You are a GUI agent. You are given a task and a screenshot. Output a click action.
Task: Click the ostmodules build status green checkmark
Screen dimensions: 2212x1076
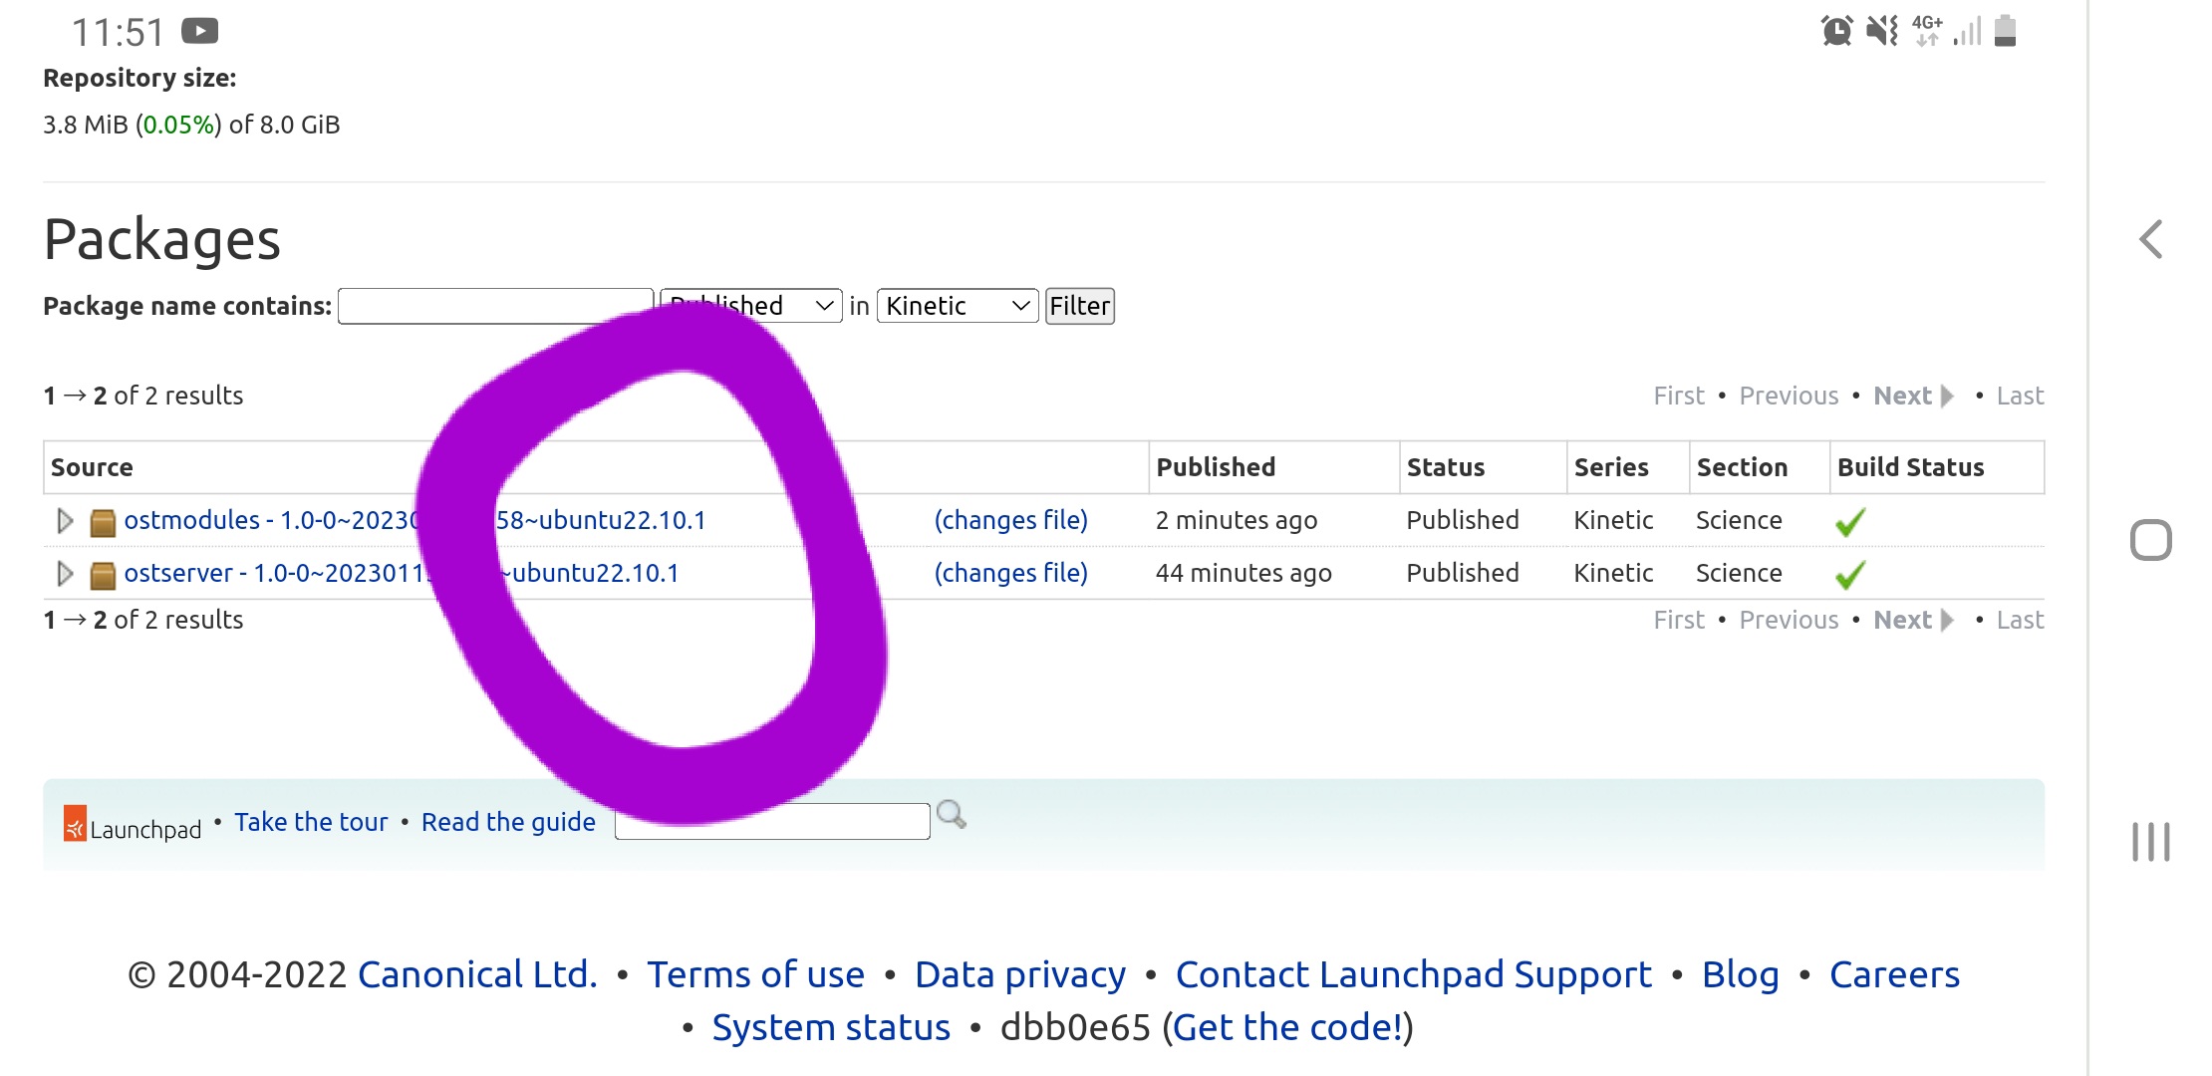(x=1850, y=522)
